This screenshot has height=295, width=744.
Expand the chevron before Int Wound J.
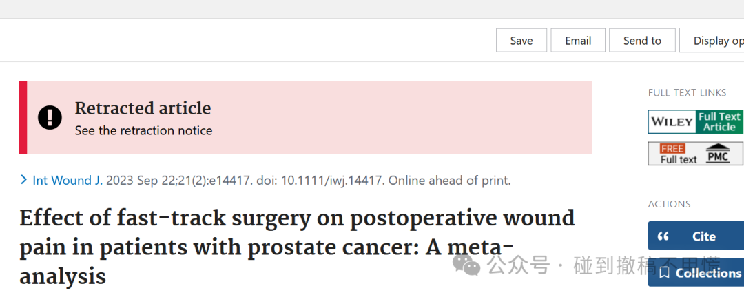tap(23, 180)
